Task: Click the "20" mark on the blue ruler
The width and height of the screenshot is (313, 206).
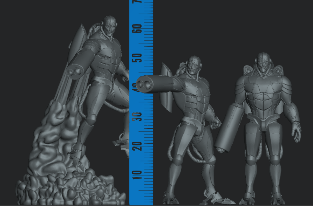Action: click(x=137, y=146)
